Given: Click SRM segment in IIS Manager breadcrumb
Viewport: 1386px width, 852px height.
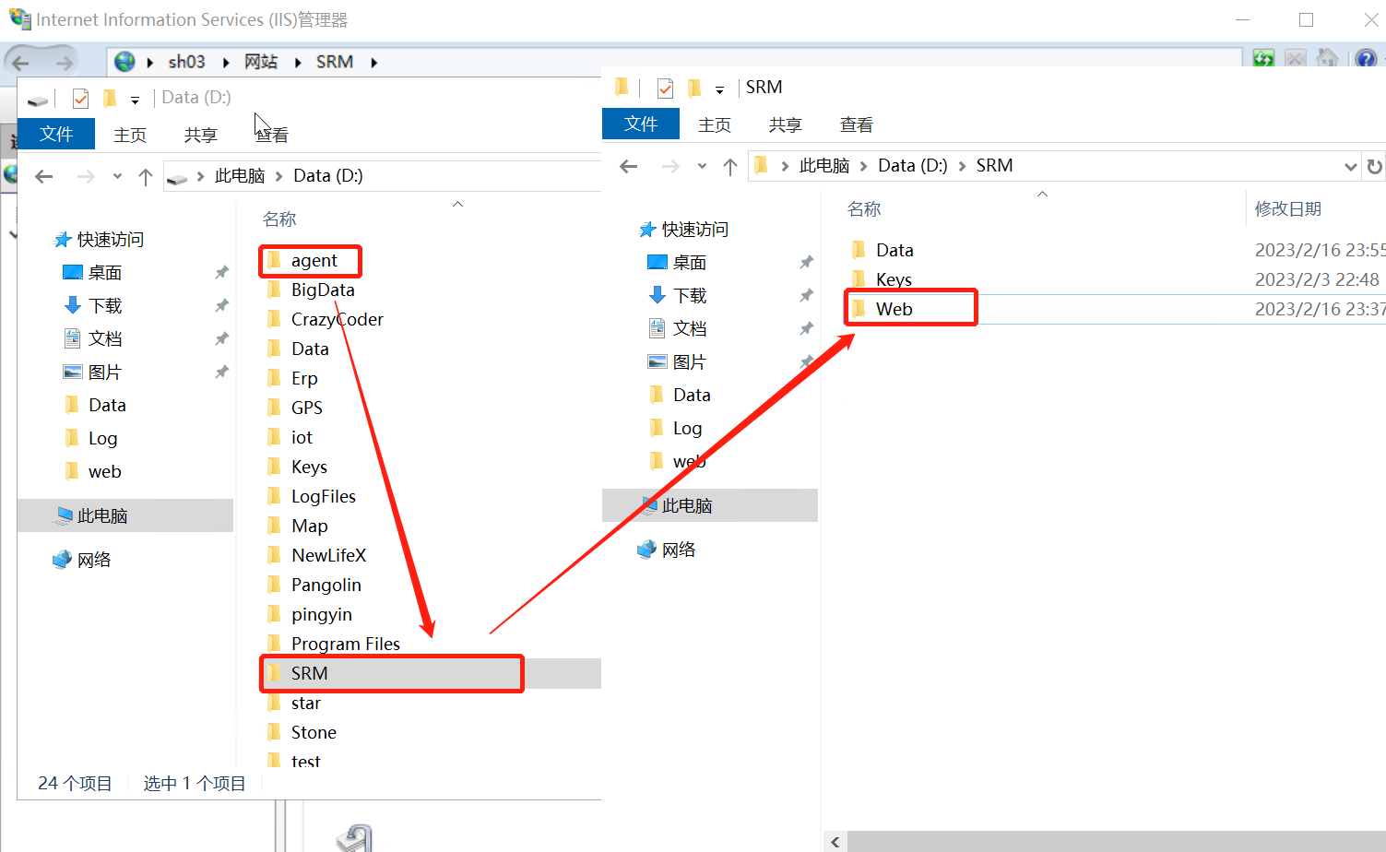Looking at the screenshot, I should click(x=334, y=62).
